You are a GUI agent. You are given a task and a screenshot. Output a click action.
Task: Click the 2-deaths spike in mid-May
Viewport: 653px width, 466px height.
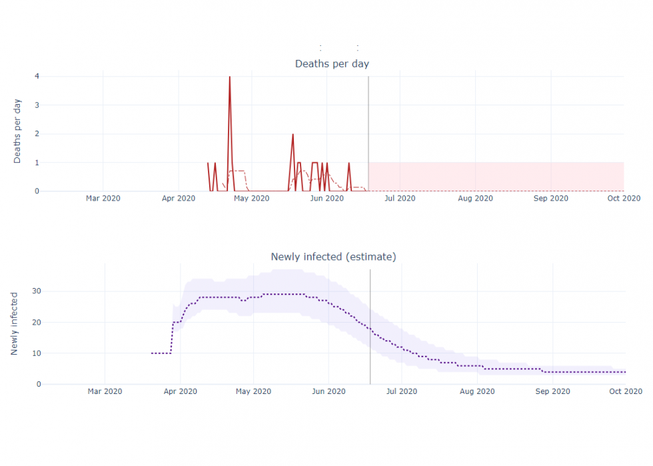293,135
